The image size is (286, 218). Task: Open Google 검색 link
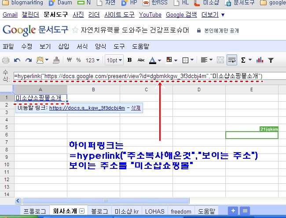tap(181, 14)
